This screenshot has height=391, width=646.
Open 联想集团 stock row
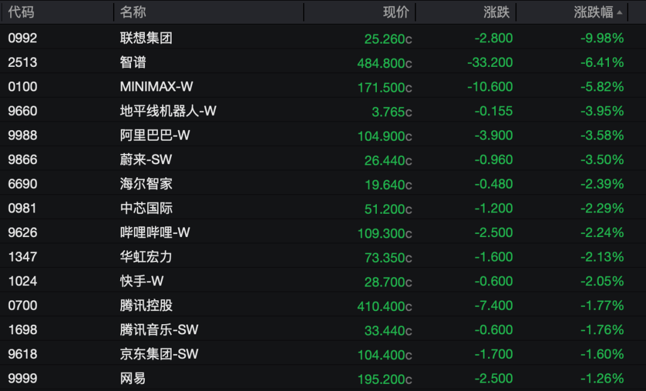coord(323,38)
